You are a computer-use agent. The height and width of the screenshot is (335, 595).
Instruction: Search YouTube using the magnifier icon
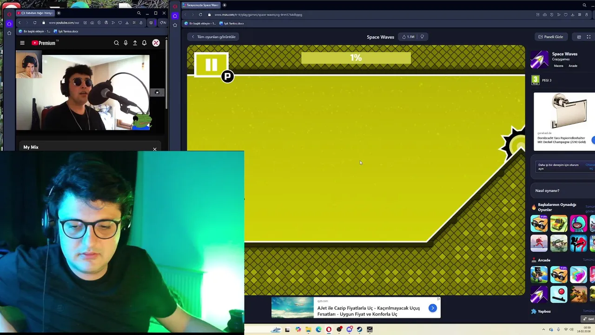click(116, 43)
